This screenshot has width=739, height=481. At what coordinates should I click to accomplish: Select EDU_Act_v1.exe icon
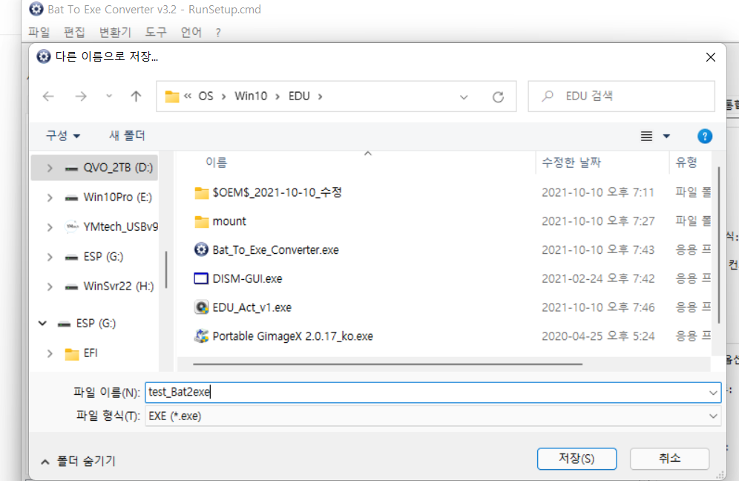(201, 307)
